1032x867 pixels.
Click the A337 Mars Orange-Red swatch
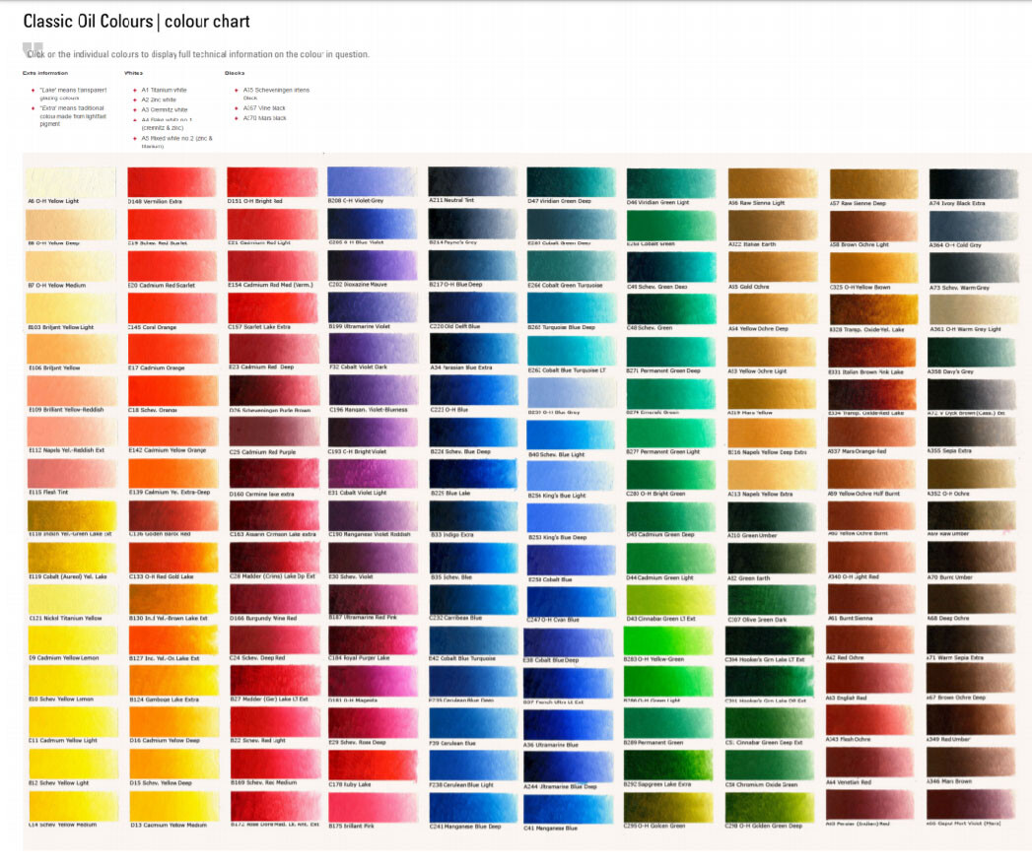pyautogui.click(x=871, y=433)
